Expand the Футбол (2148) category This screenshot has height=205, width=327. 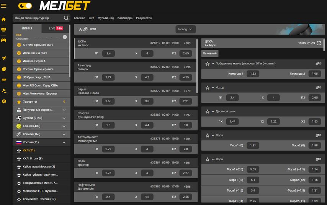coord(41,118)
